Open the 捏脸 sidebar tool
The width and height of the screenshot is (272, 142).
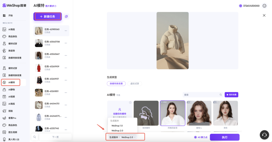tap(10, 111)
